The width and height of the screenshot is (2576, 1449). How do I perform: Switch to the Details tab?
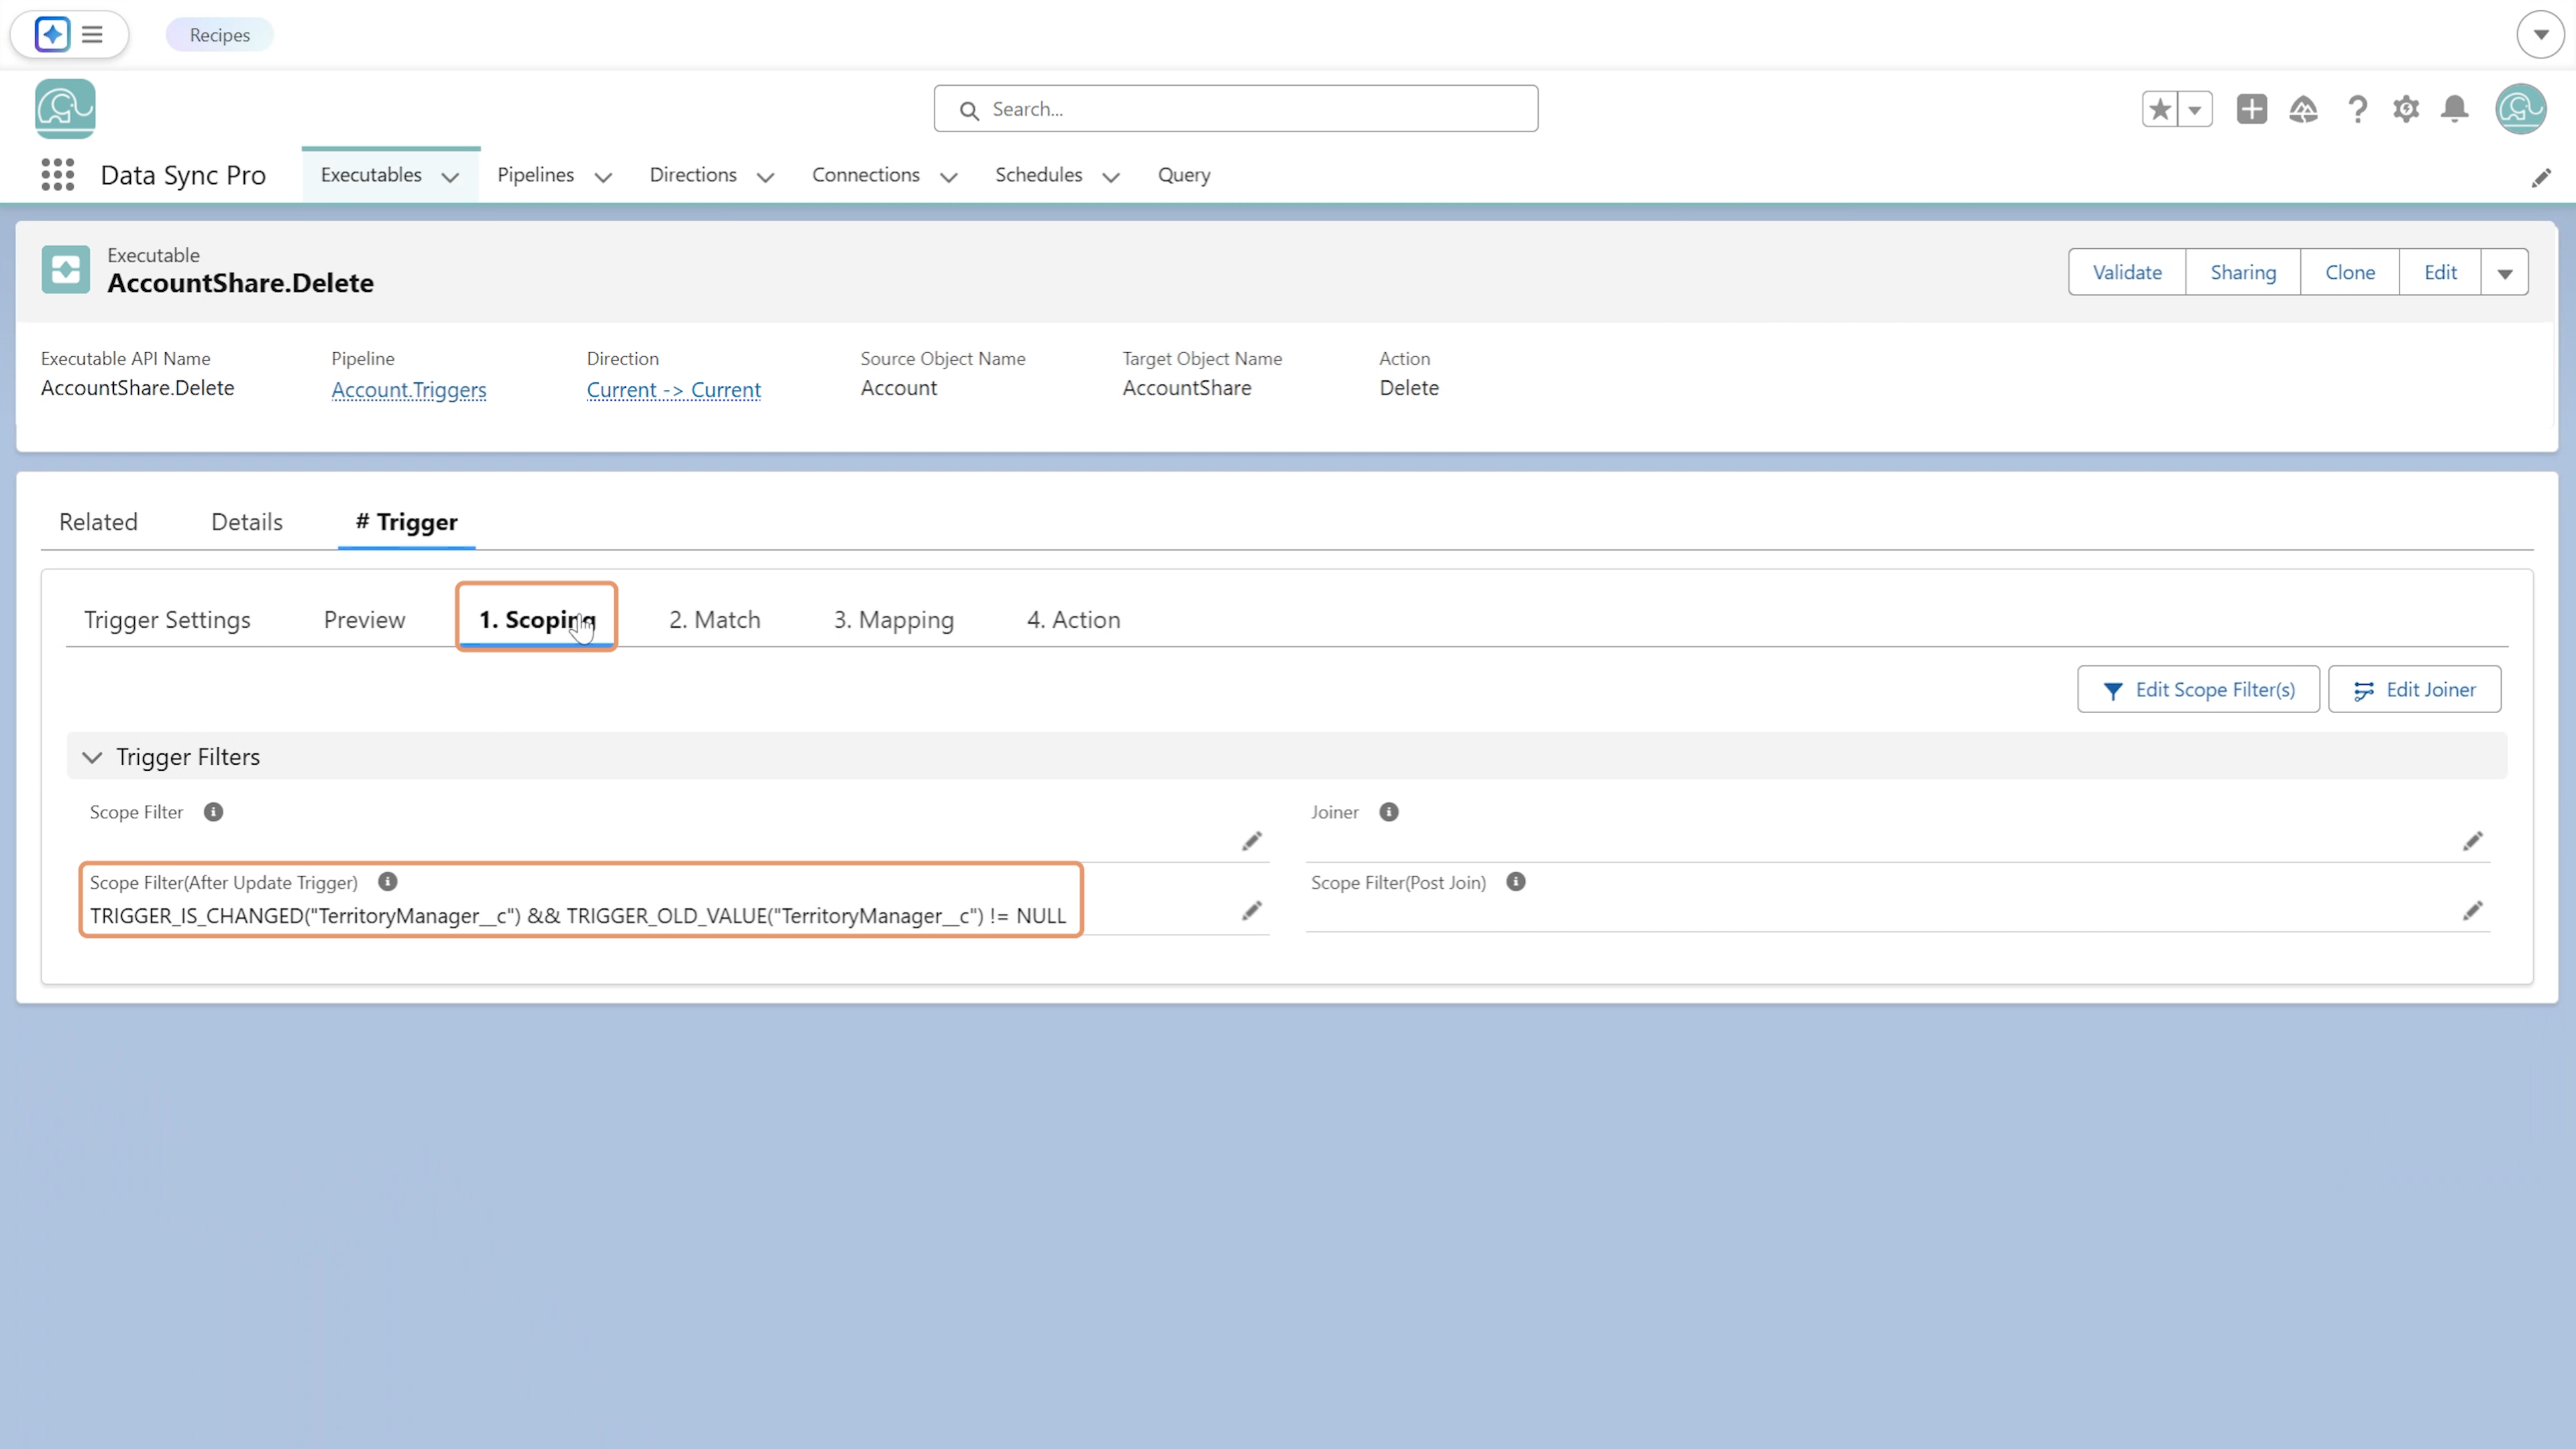247,522
